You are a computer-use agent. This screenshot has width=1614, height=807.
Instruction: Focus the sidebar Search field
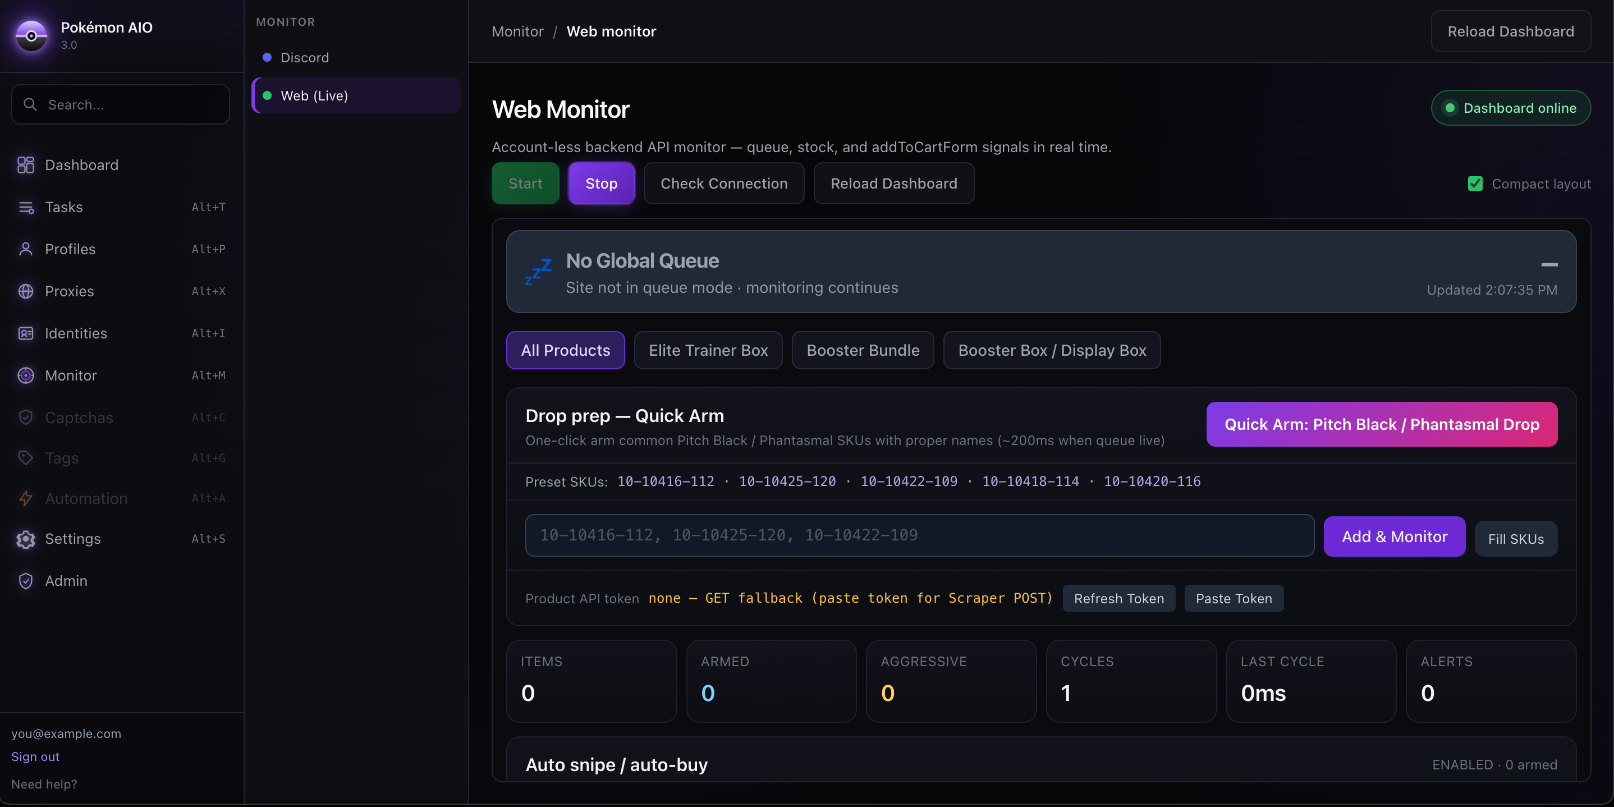tap(120, 104)
